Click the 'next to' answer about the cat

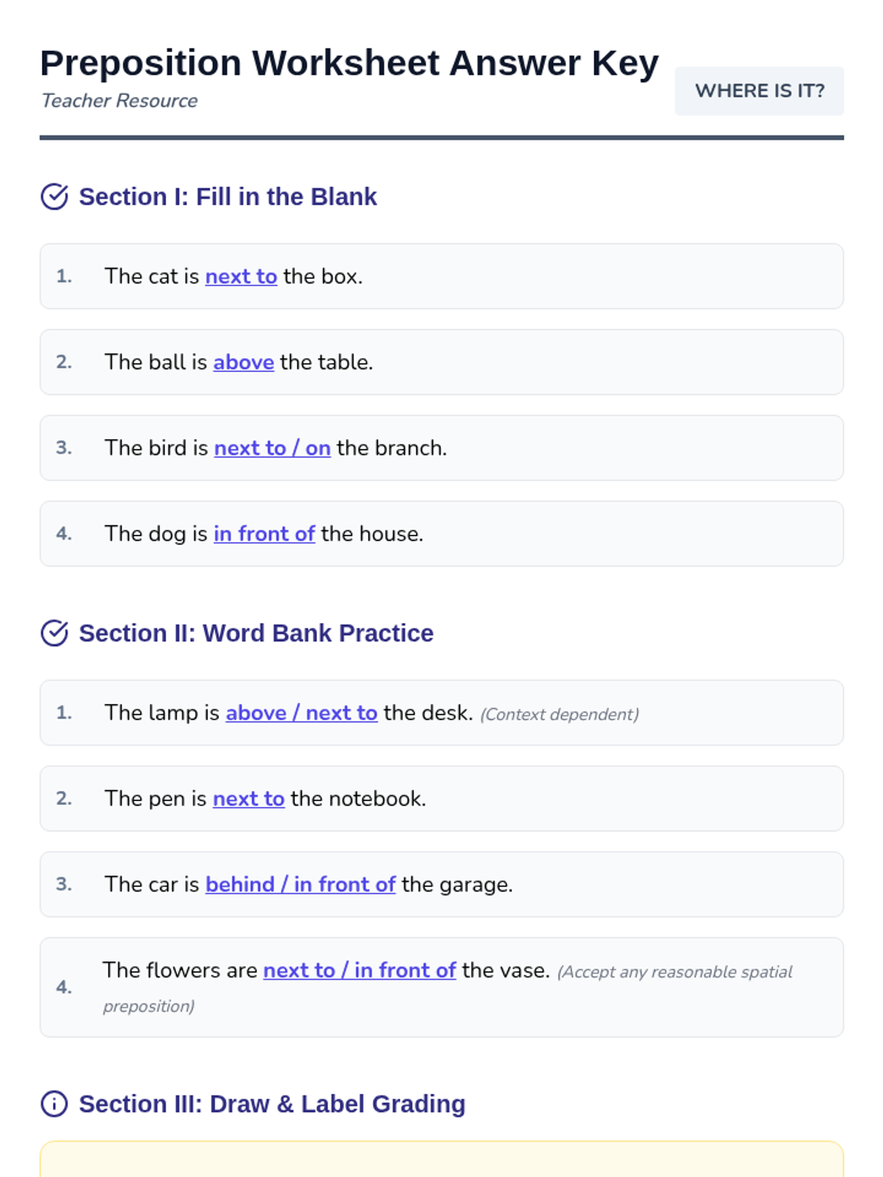(241, 277)
